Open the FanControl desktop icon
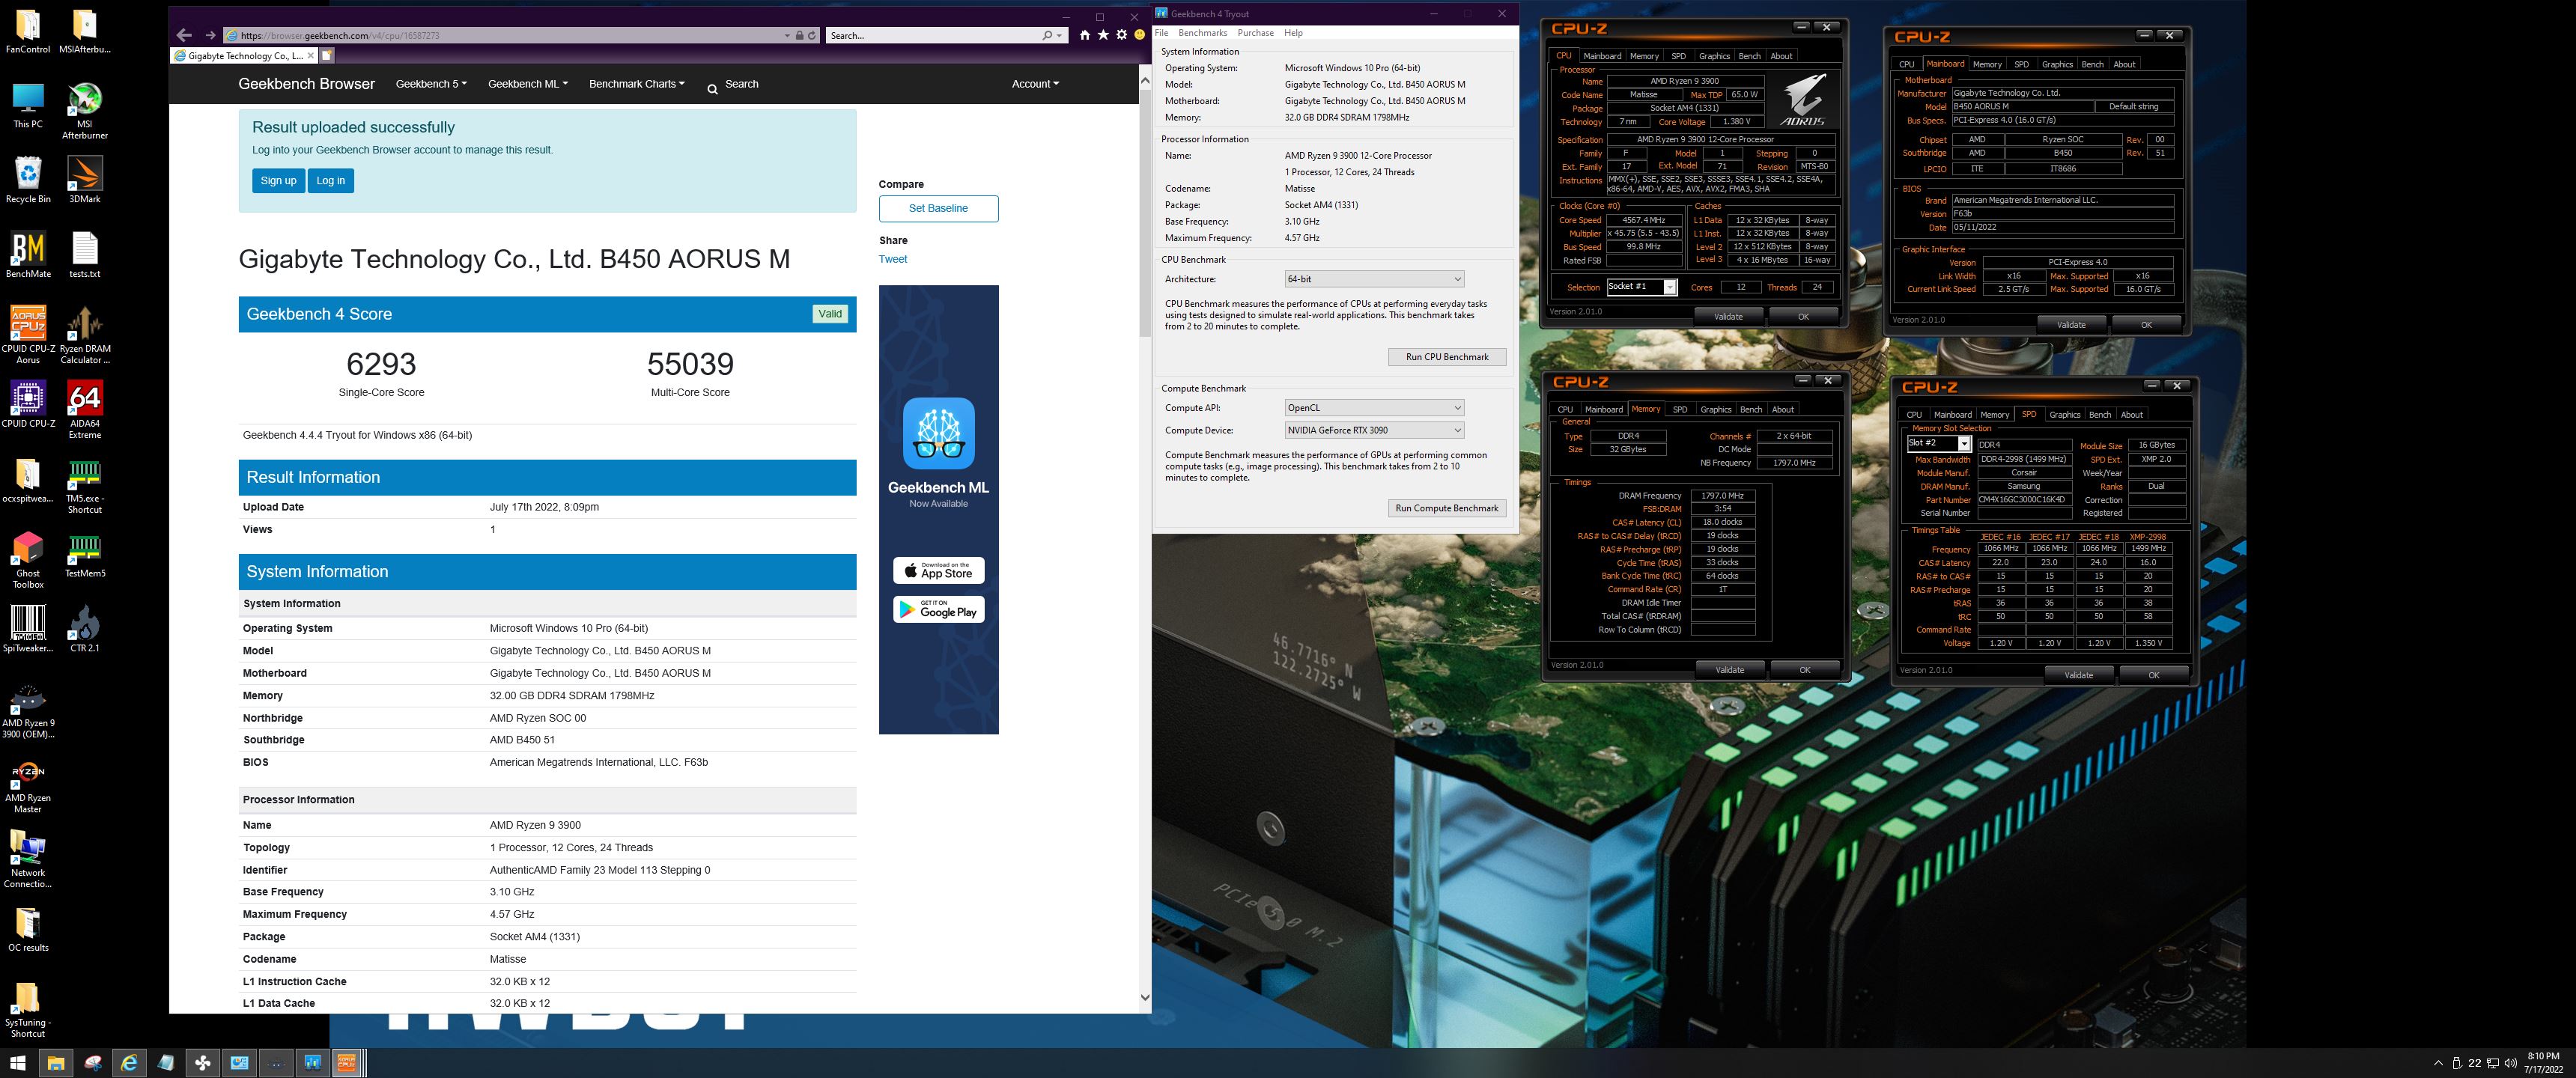Screen dimensions: 2576x1078 pyautogui.click(x=28, y=31)
